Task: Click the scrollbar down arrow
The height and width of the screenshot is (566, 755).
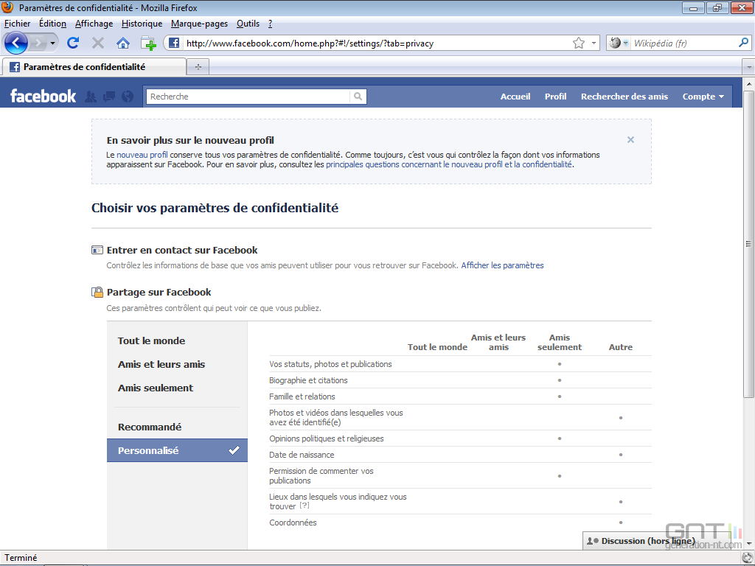Action: [748, 543]
